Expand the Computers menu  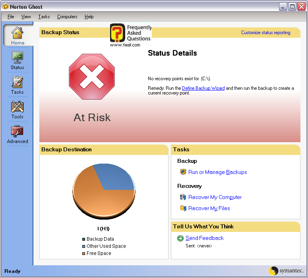point(67,17)
